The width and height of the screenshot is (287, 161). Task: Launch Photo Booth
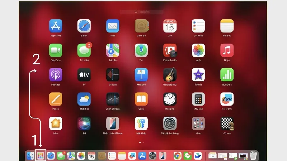170,50
